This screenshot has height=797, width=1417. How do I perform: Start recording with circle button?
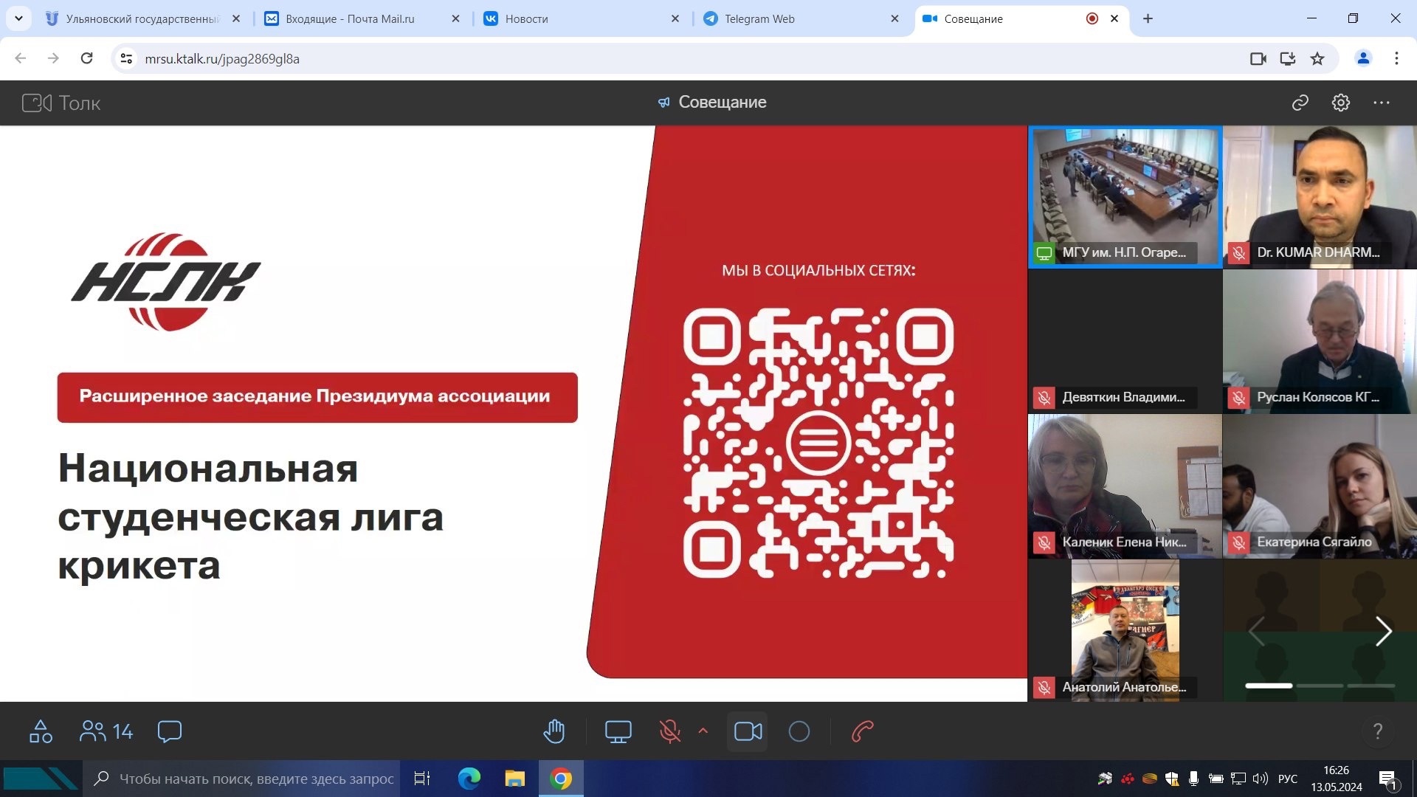click(799, 731)
